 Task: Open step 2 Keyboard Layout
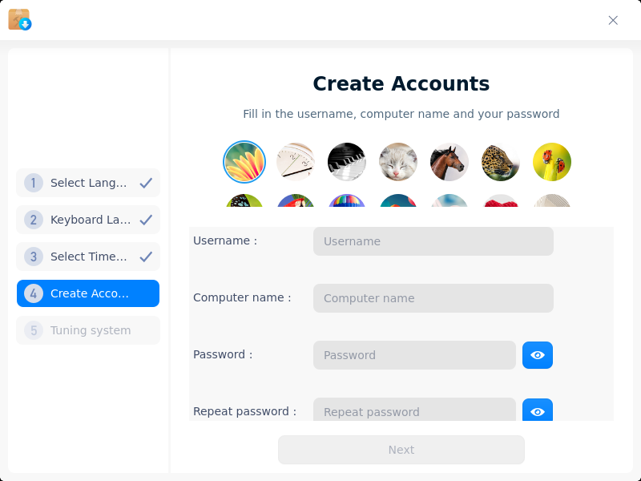pos(88,220)
